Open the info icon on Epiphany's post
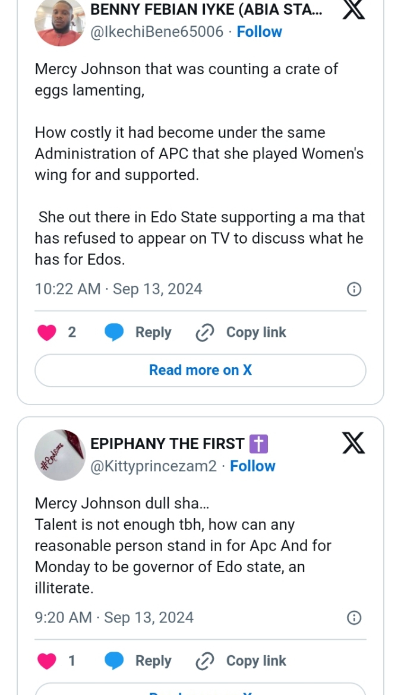Viewport: 401px width, 695px height. (354, 618)
